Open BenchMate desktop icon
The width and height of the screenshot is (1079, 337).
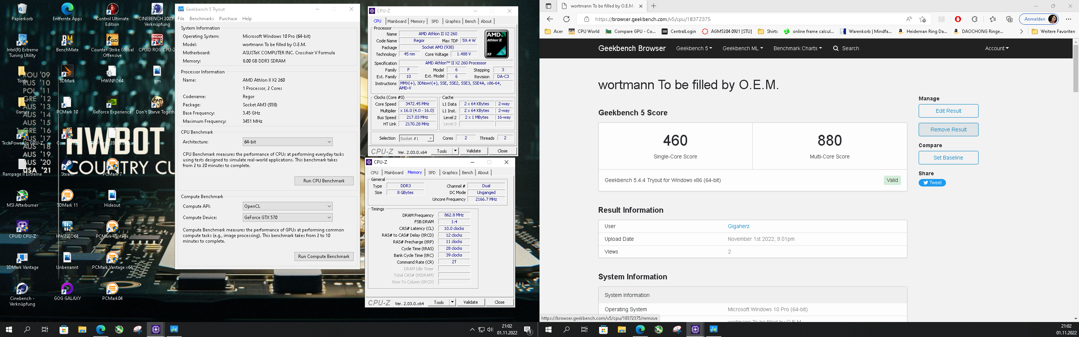coord(67,43)
